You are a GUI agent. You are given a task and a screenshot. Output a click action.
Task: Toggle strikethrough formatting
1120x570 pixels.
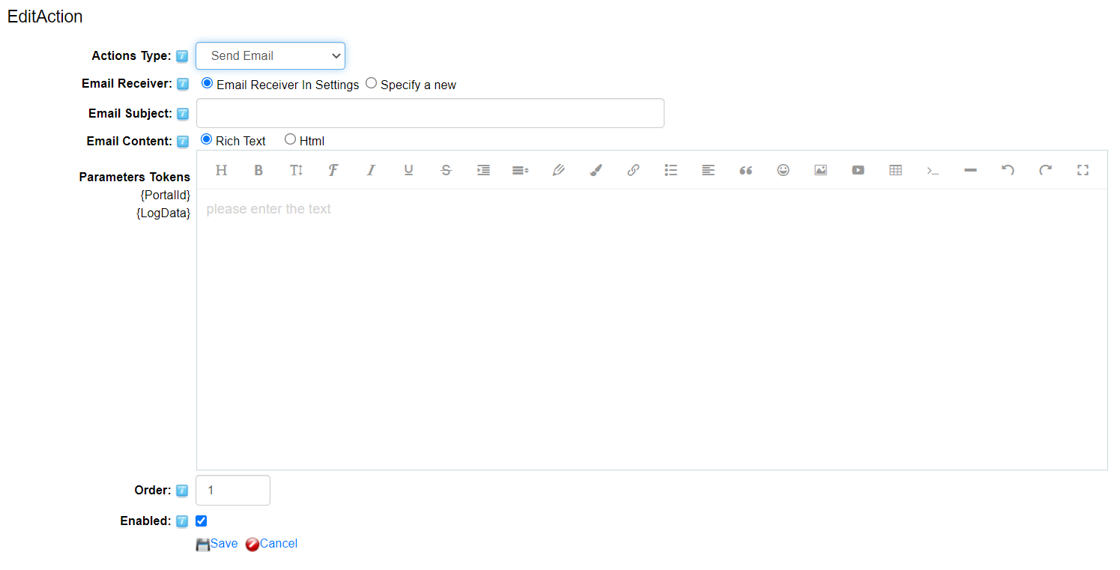click(x=446, y=170)
